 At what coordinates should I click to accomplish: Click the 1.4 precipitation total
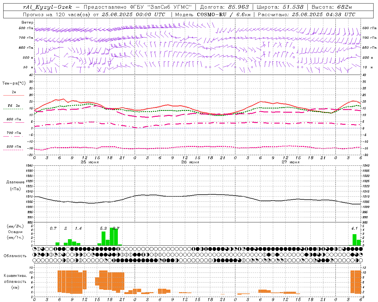[78, 229]
